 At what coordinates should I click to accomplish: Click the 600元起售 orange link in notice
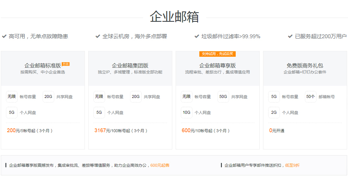click(160, 165)
